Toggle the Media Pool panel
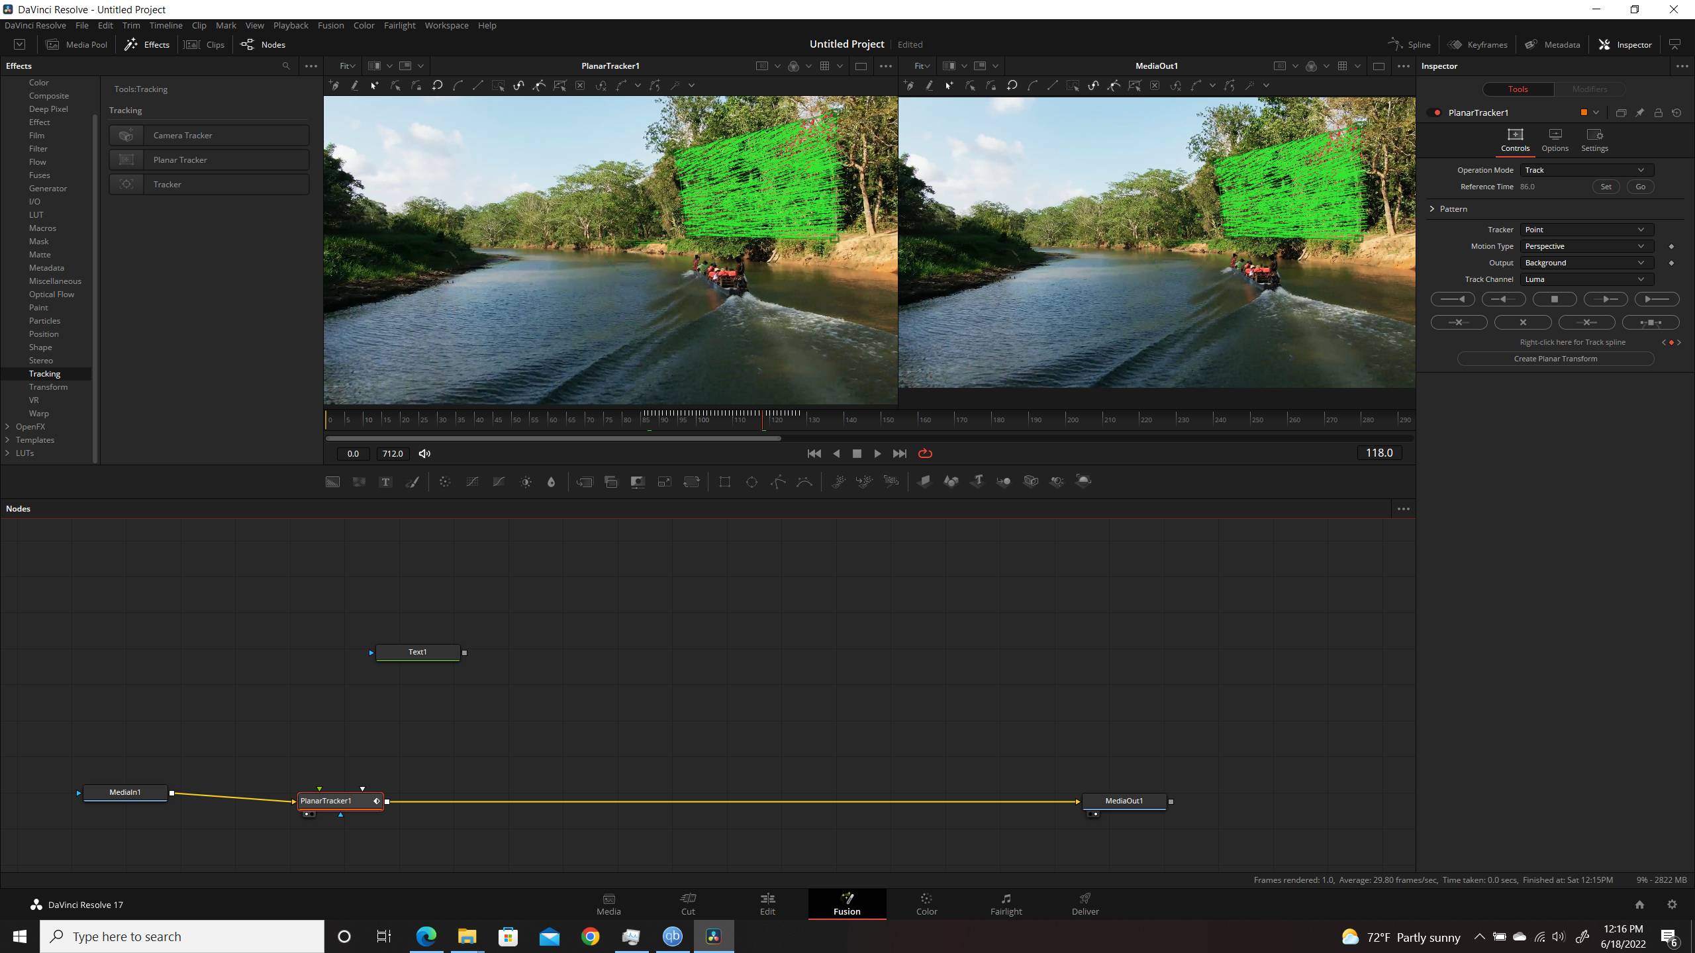This screenshot has width=1695, height=953. point(77,45)
